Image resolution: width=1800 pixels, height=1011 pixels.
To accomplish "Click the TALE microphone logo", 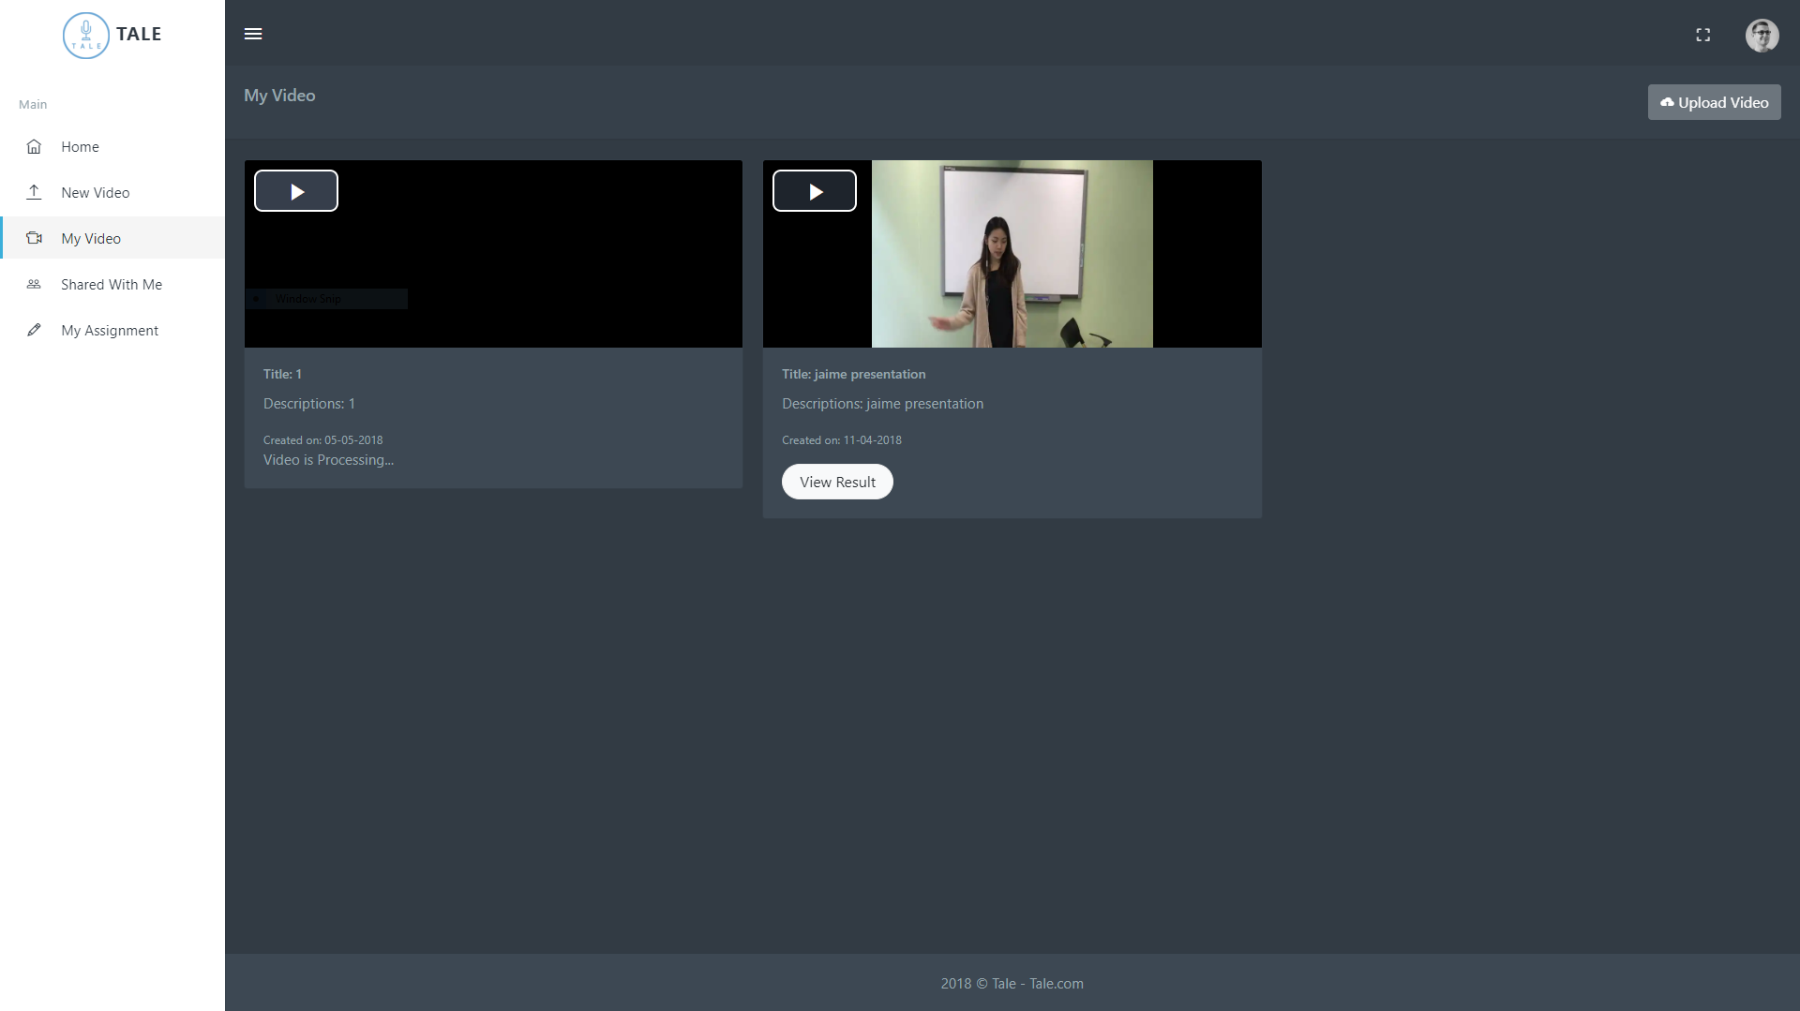I will [x=85, y=36].
